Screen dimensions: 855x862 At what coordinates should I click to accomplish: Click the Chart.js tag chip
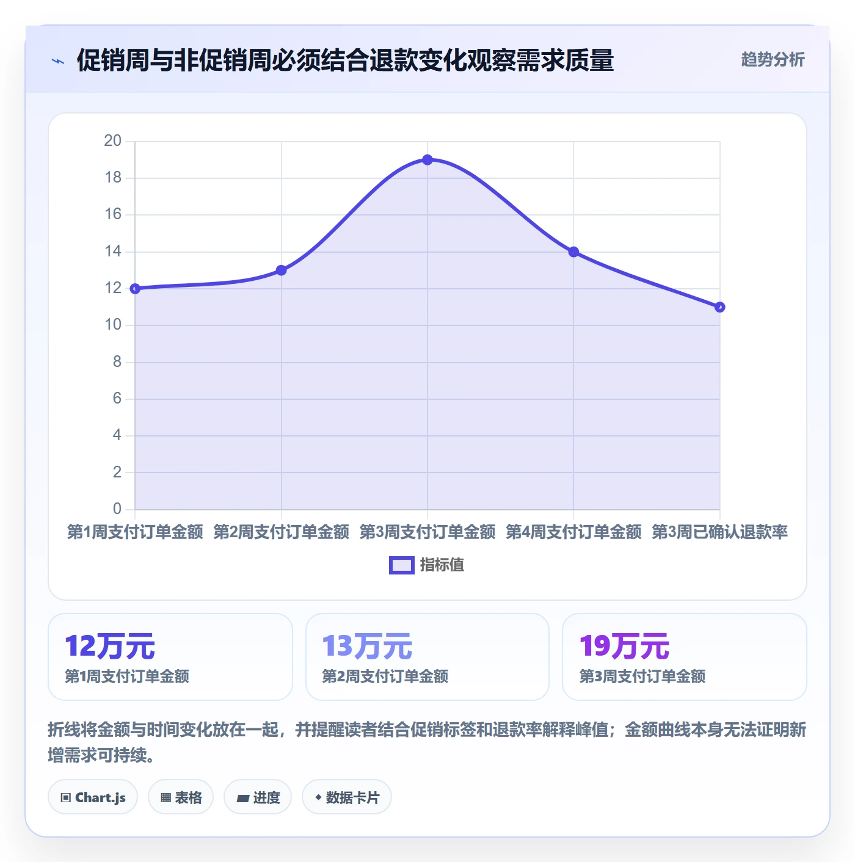[93, 797]
